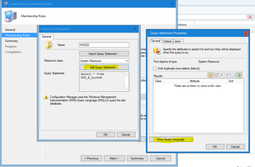Click OK in Query Statement Properties

[x=215, y=147]
